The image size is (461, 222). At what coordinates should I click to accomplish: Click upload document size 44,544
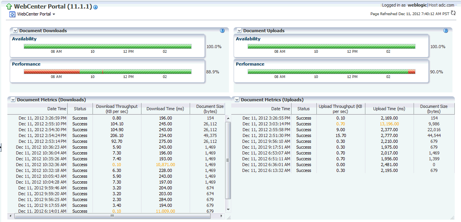pos(434,135)
